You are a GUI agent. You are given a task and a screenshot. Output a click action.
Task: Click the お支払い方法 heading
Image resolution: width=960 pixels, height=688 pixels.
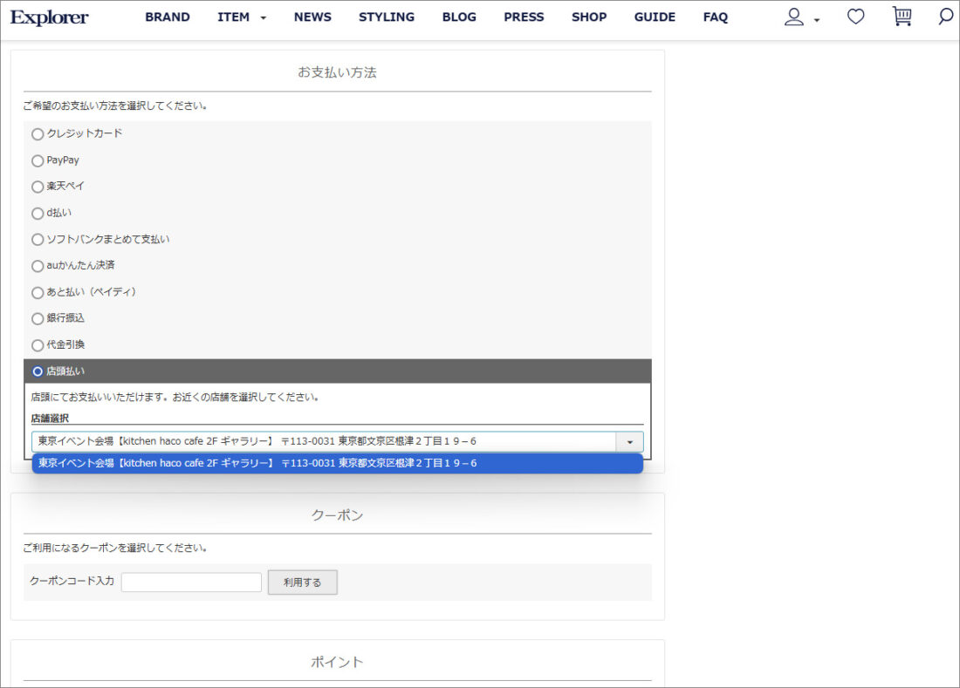pos(338,72)
